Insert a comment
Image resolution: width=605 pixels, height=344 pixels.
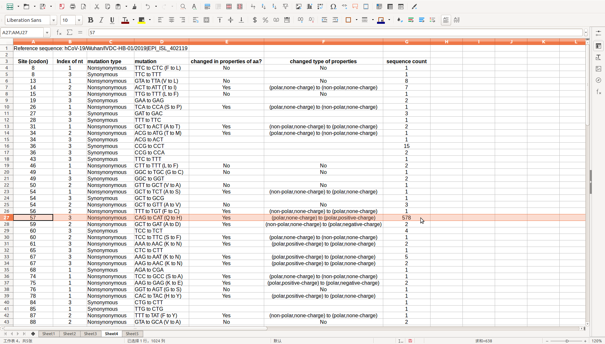point(355,7)
